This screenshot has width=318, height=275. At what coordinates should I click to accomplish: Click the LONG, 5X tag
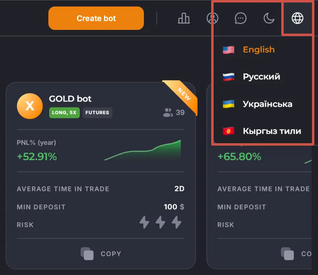[x=64, y=112]
